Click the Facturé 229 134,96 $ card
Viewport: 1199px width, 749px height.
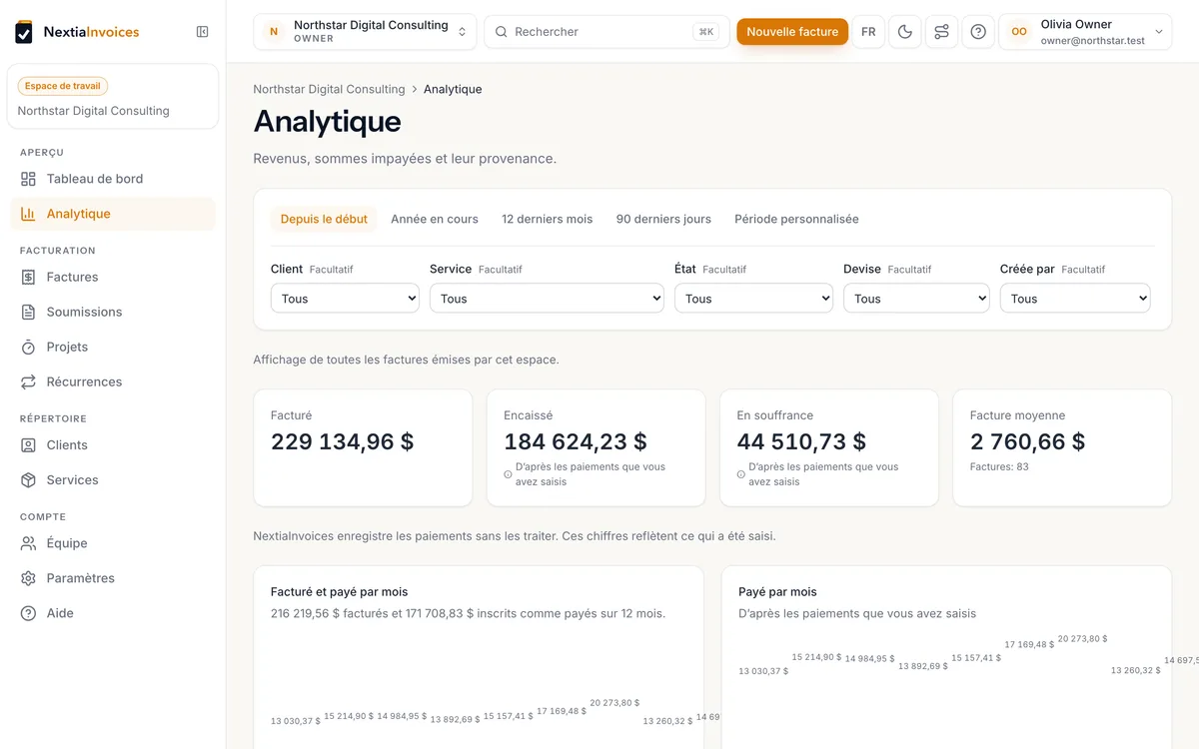coord(363,447)
